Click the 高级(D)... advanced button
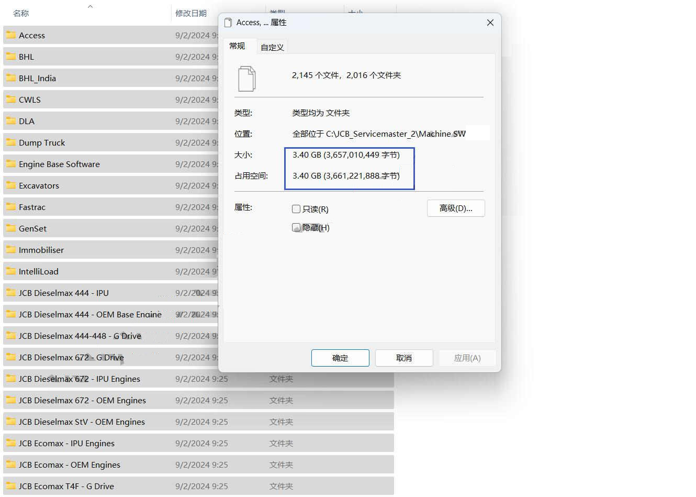Screen dimensions: 696x497 click(455, 208)
